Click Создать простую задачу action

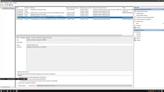click(x=142, y=11)
